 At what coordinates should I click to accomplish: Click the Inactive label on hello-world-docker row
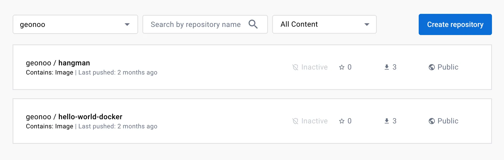point(314,121)
